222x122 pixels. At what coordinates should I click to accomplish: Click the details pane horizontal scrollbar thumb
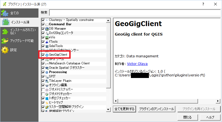(x=158, y=101)
